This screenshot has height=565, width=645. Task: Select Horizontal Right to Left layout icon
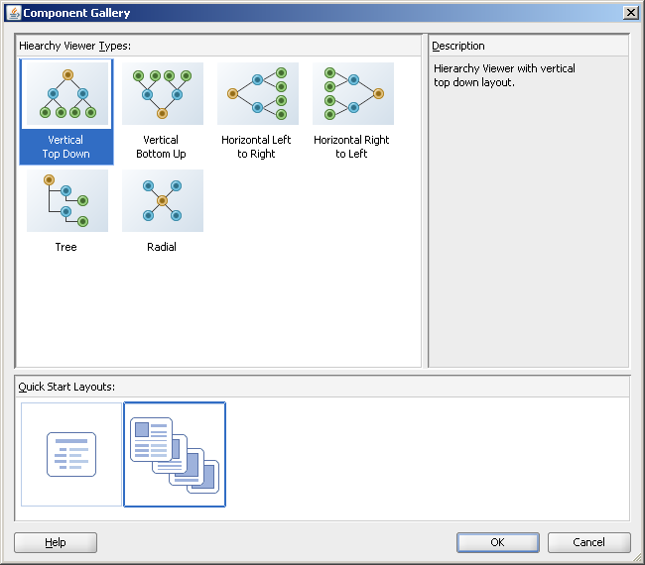[x=353, y=94]
